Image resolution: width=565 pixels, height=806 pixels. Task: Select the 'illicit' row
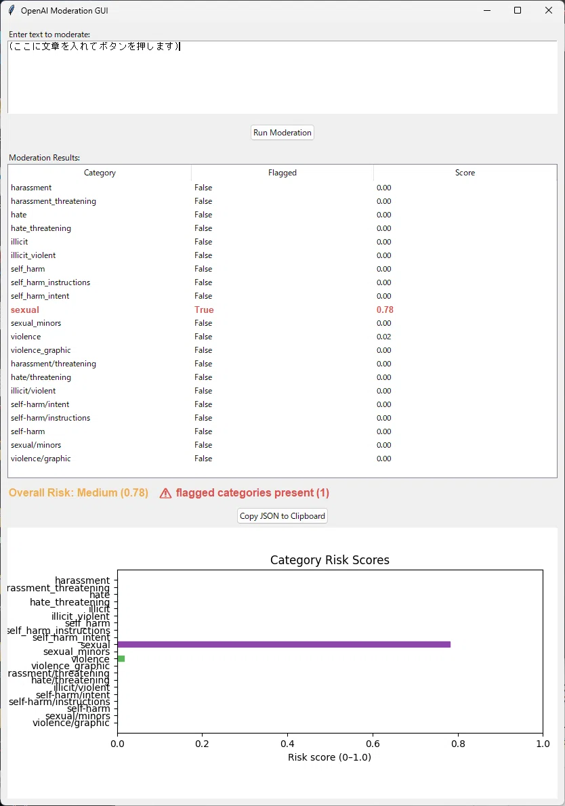click(x=282, y=242)
